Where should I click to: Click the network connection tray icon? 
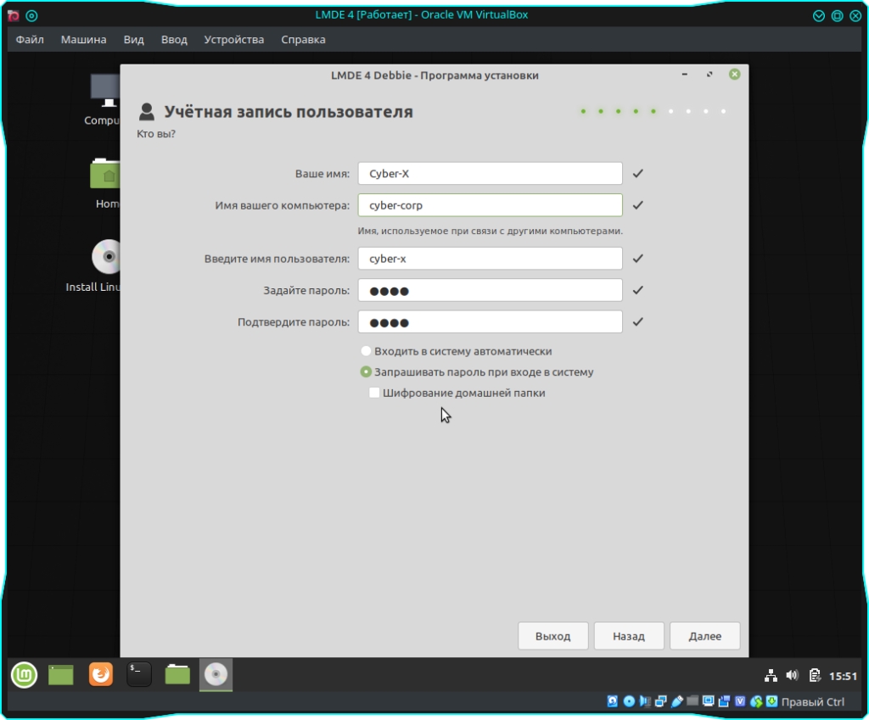[771, 676]
